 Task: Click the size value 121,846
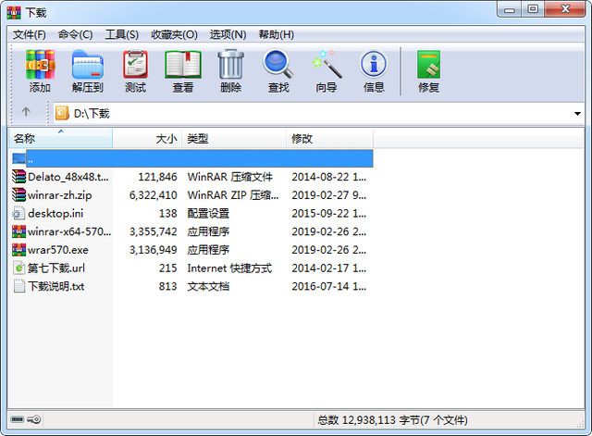pyautogui.click(x=157, y=177)
